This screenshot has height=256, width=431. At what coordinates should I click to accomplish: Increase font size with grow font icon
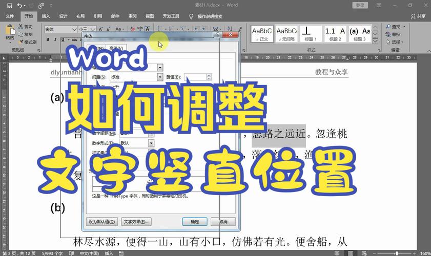pyautogui.click(x=100, y=29)
